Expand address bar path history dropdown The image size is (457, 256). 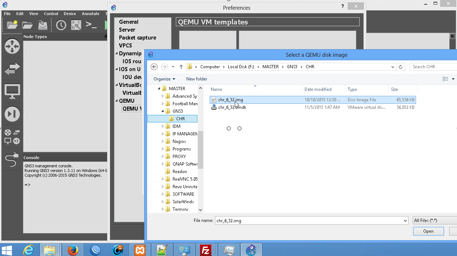pos(393,67)
